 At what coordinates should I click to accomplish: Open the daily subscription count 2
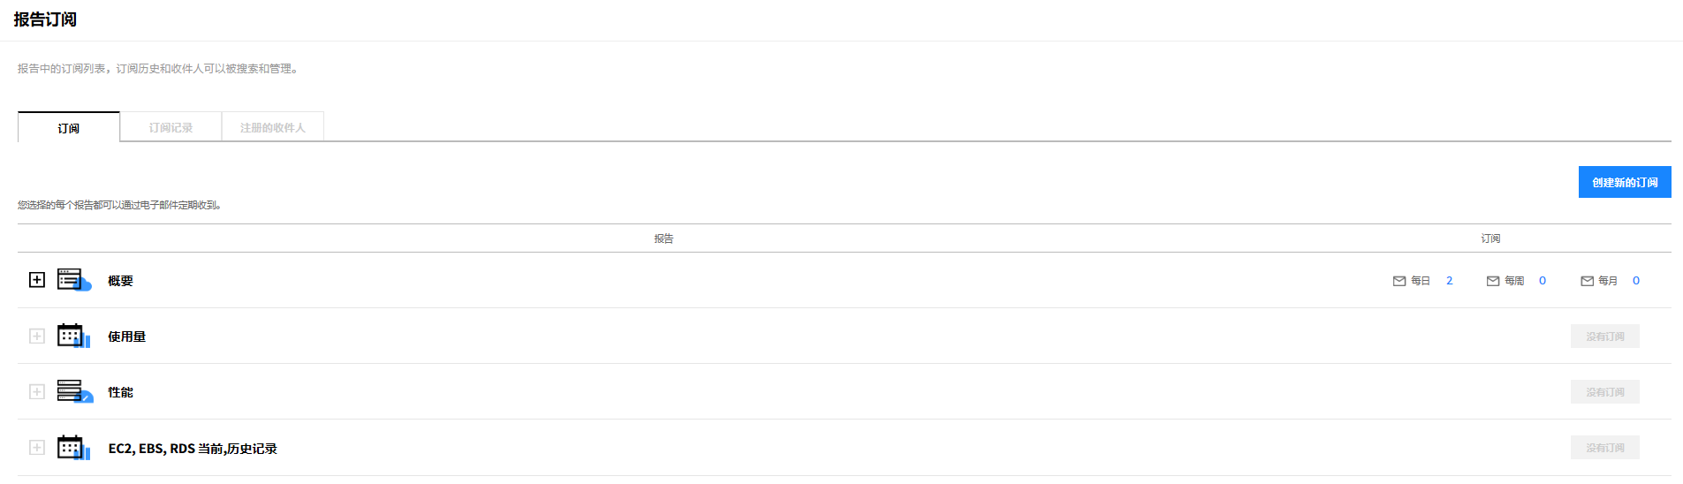pos(1449,281)
